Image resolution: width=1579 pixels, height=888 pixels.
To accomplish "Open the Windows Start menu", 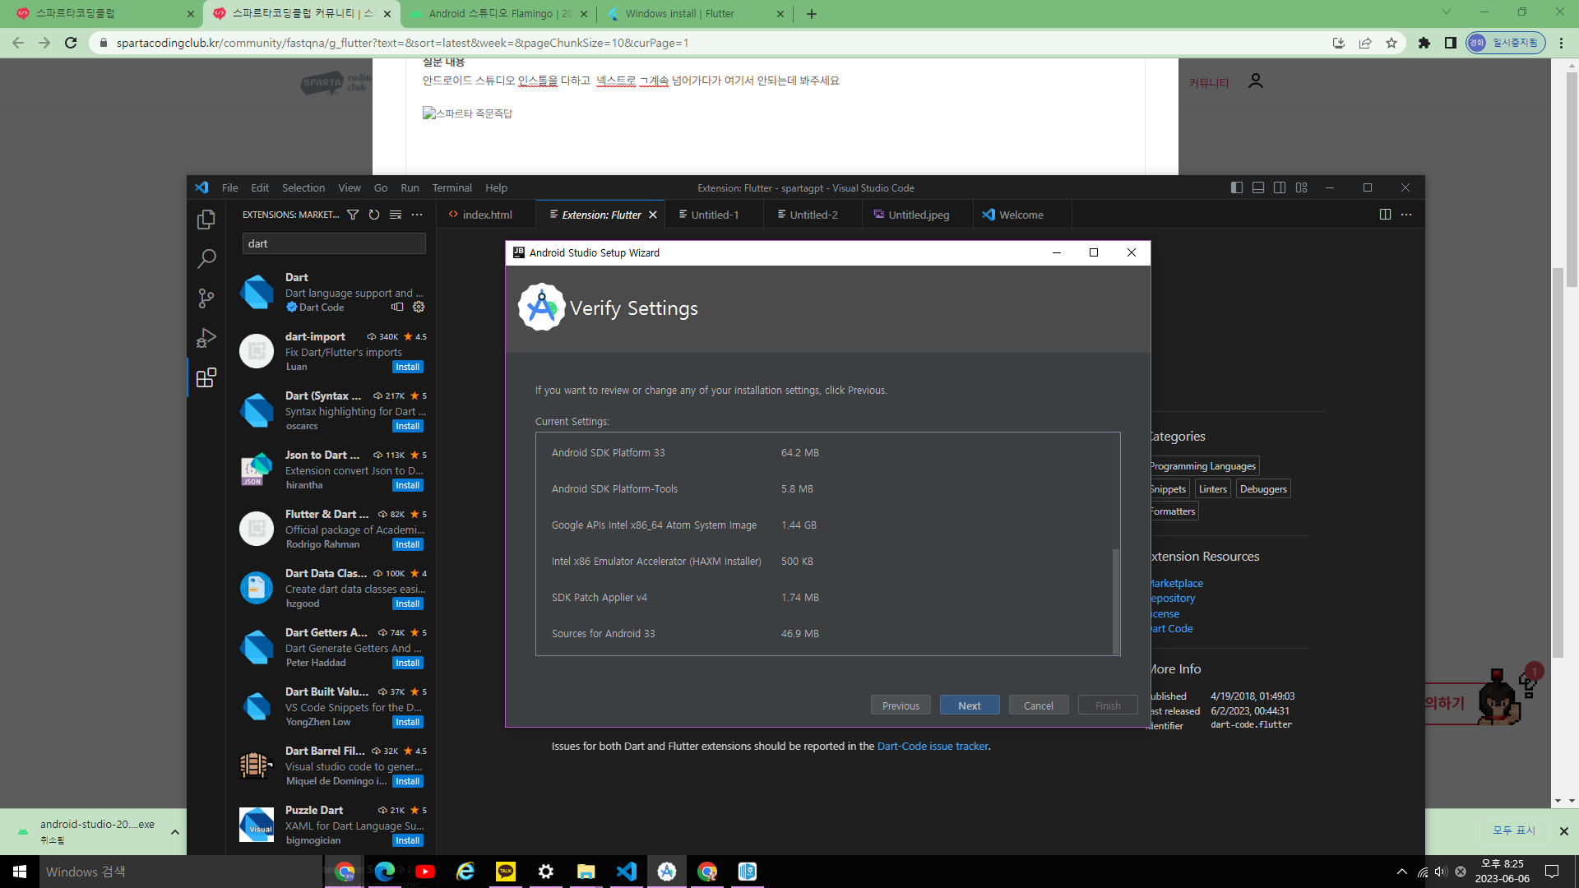I will pos(20,872).
